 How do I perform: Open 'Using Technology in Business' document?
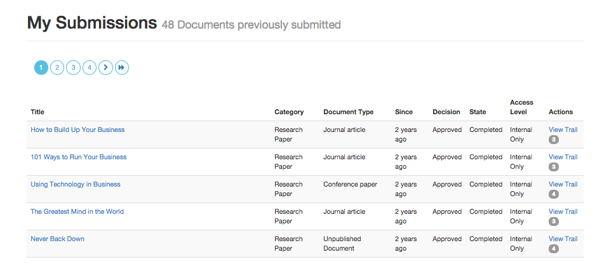76,184
